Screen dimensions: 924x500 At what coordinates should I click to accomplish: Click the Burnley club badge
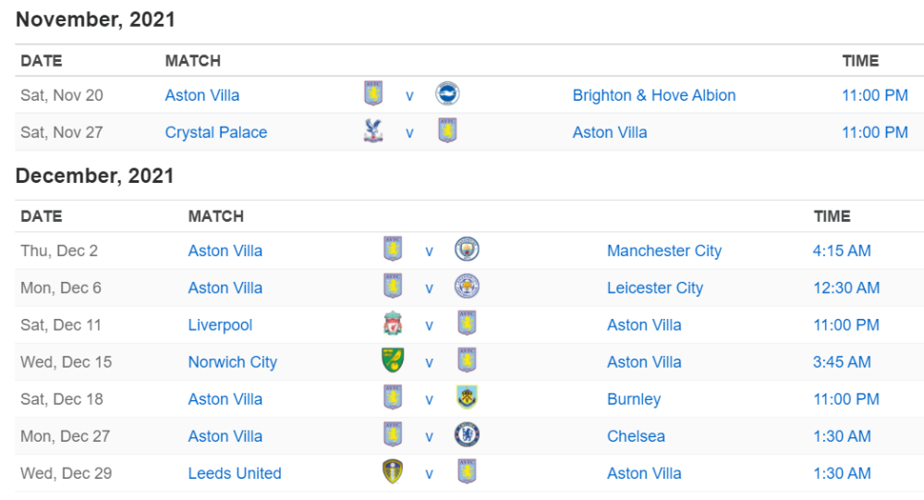[x=467, y=397]
